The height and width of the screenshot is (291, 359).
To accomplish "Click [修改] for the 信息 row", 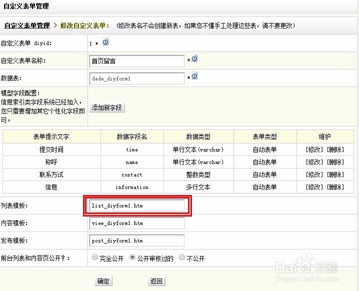I will (314, 187).
